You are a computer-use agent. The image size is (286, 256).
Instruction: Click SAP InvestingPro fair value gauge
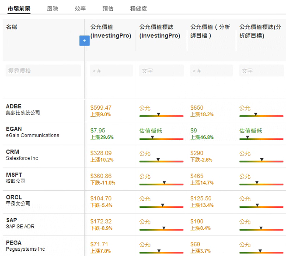pos(161,229)
